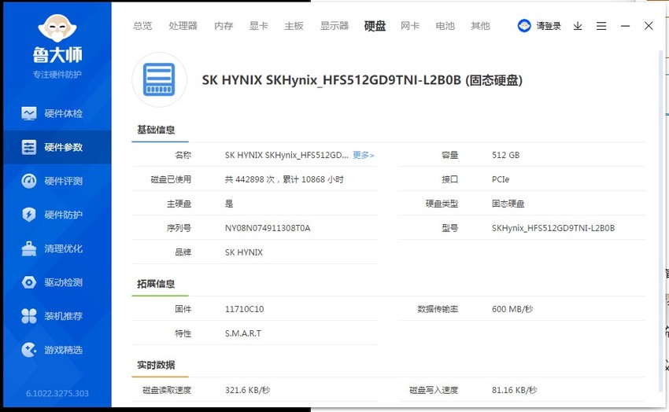Screen dimensions: 669x412
Task: Click the download arrow icon
Action: click(578, 26)
